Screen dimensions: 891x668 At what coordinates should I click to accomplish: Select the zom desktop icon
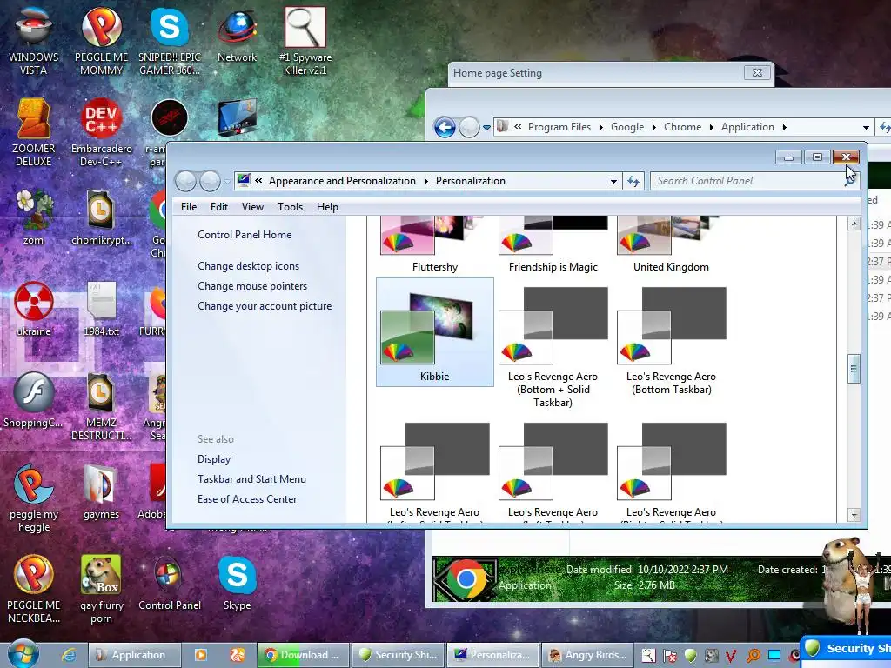pos(34,217)
